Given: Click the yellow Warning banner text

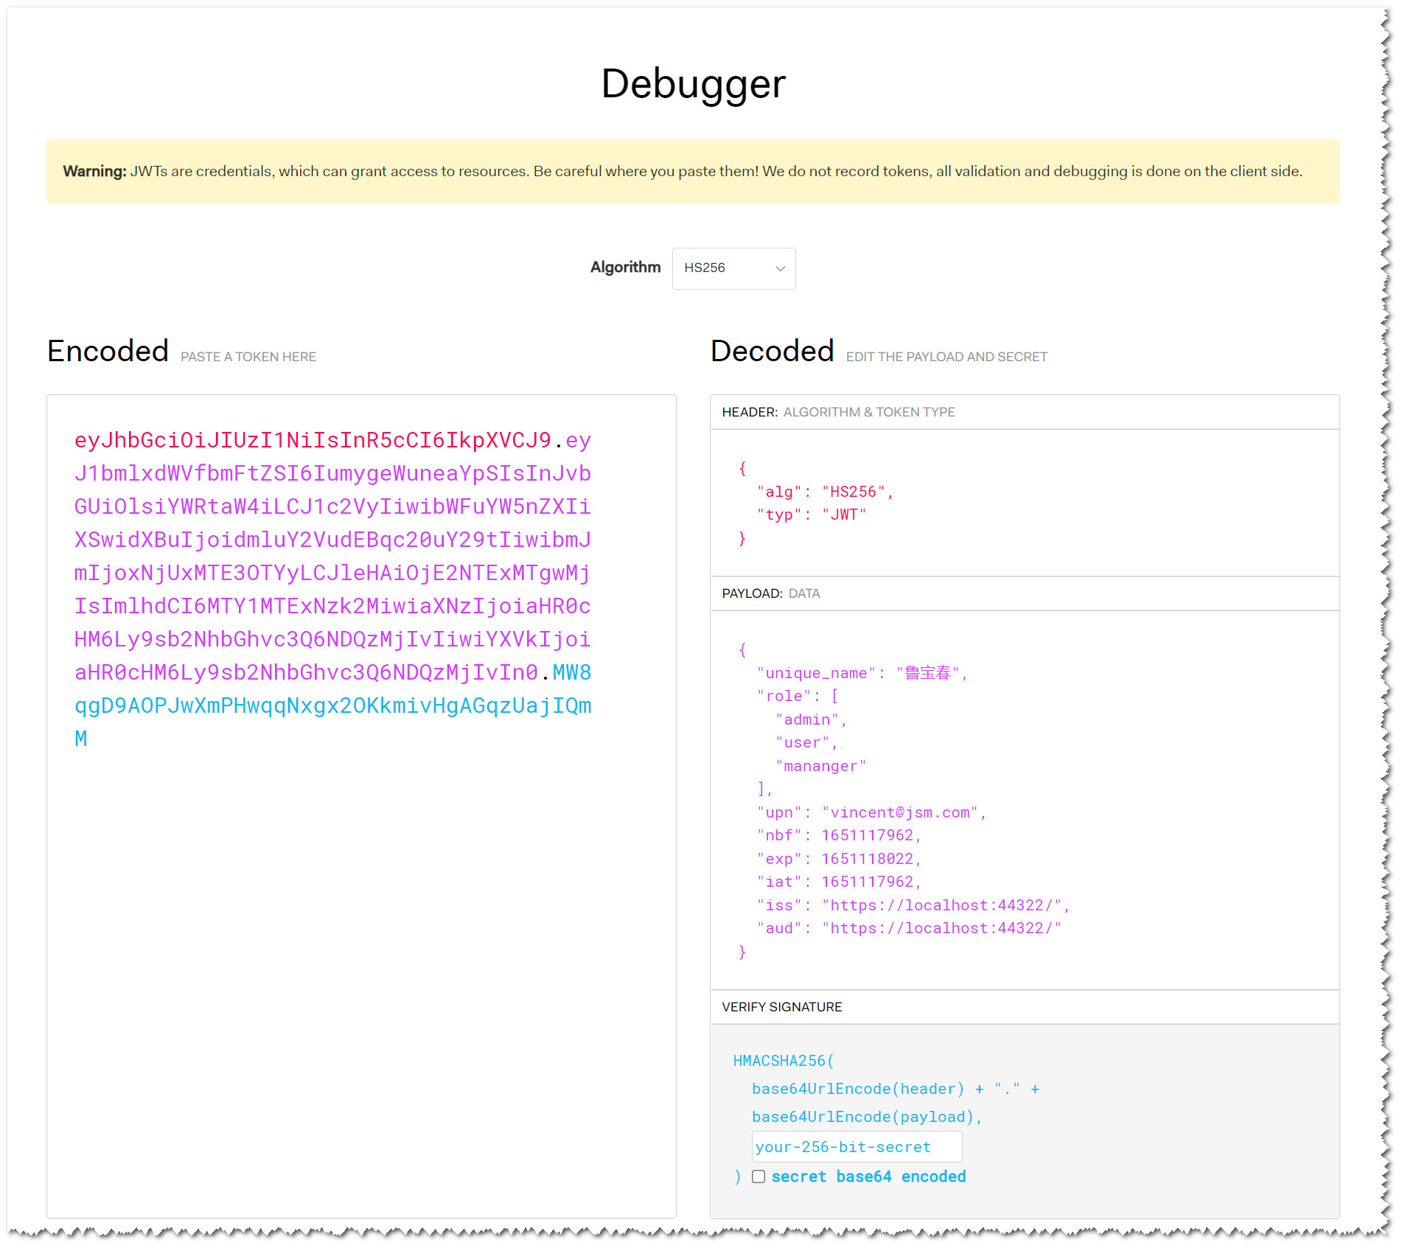Looking at the screenshot, I should pos(682,171).
